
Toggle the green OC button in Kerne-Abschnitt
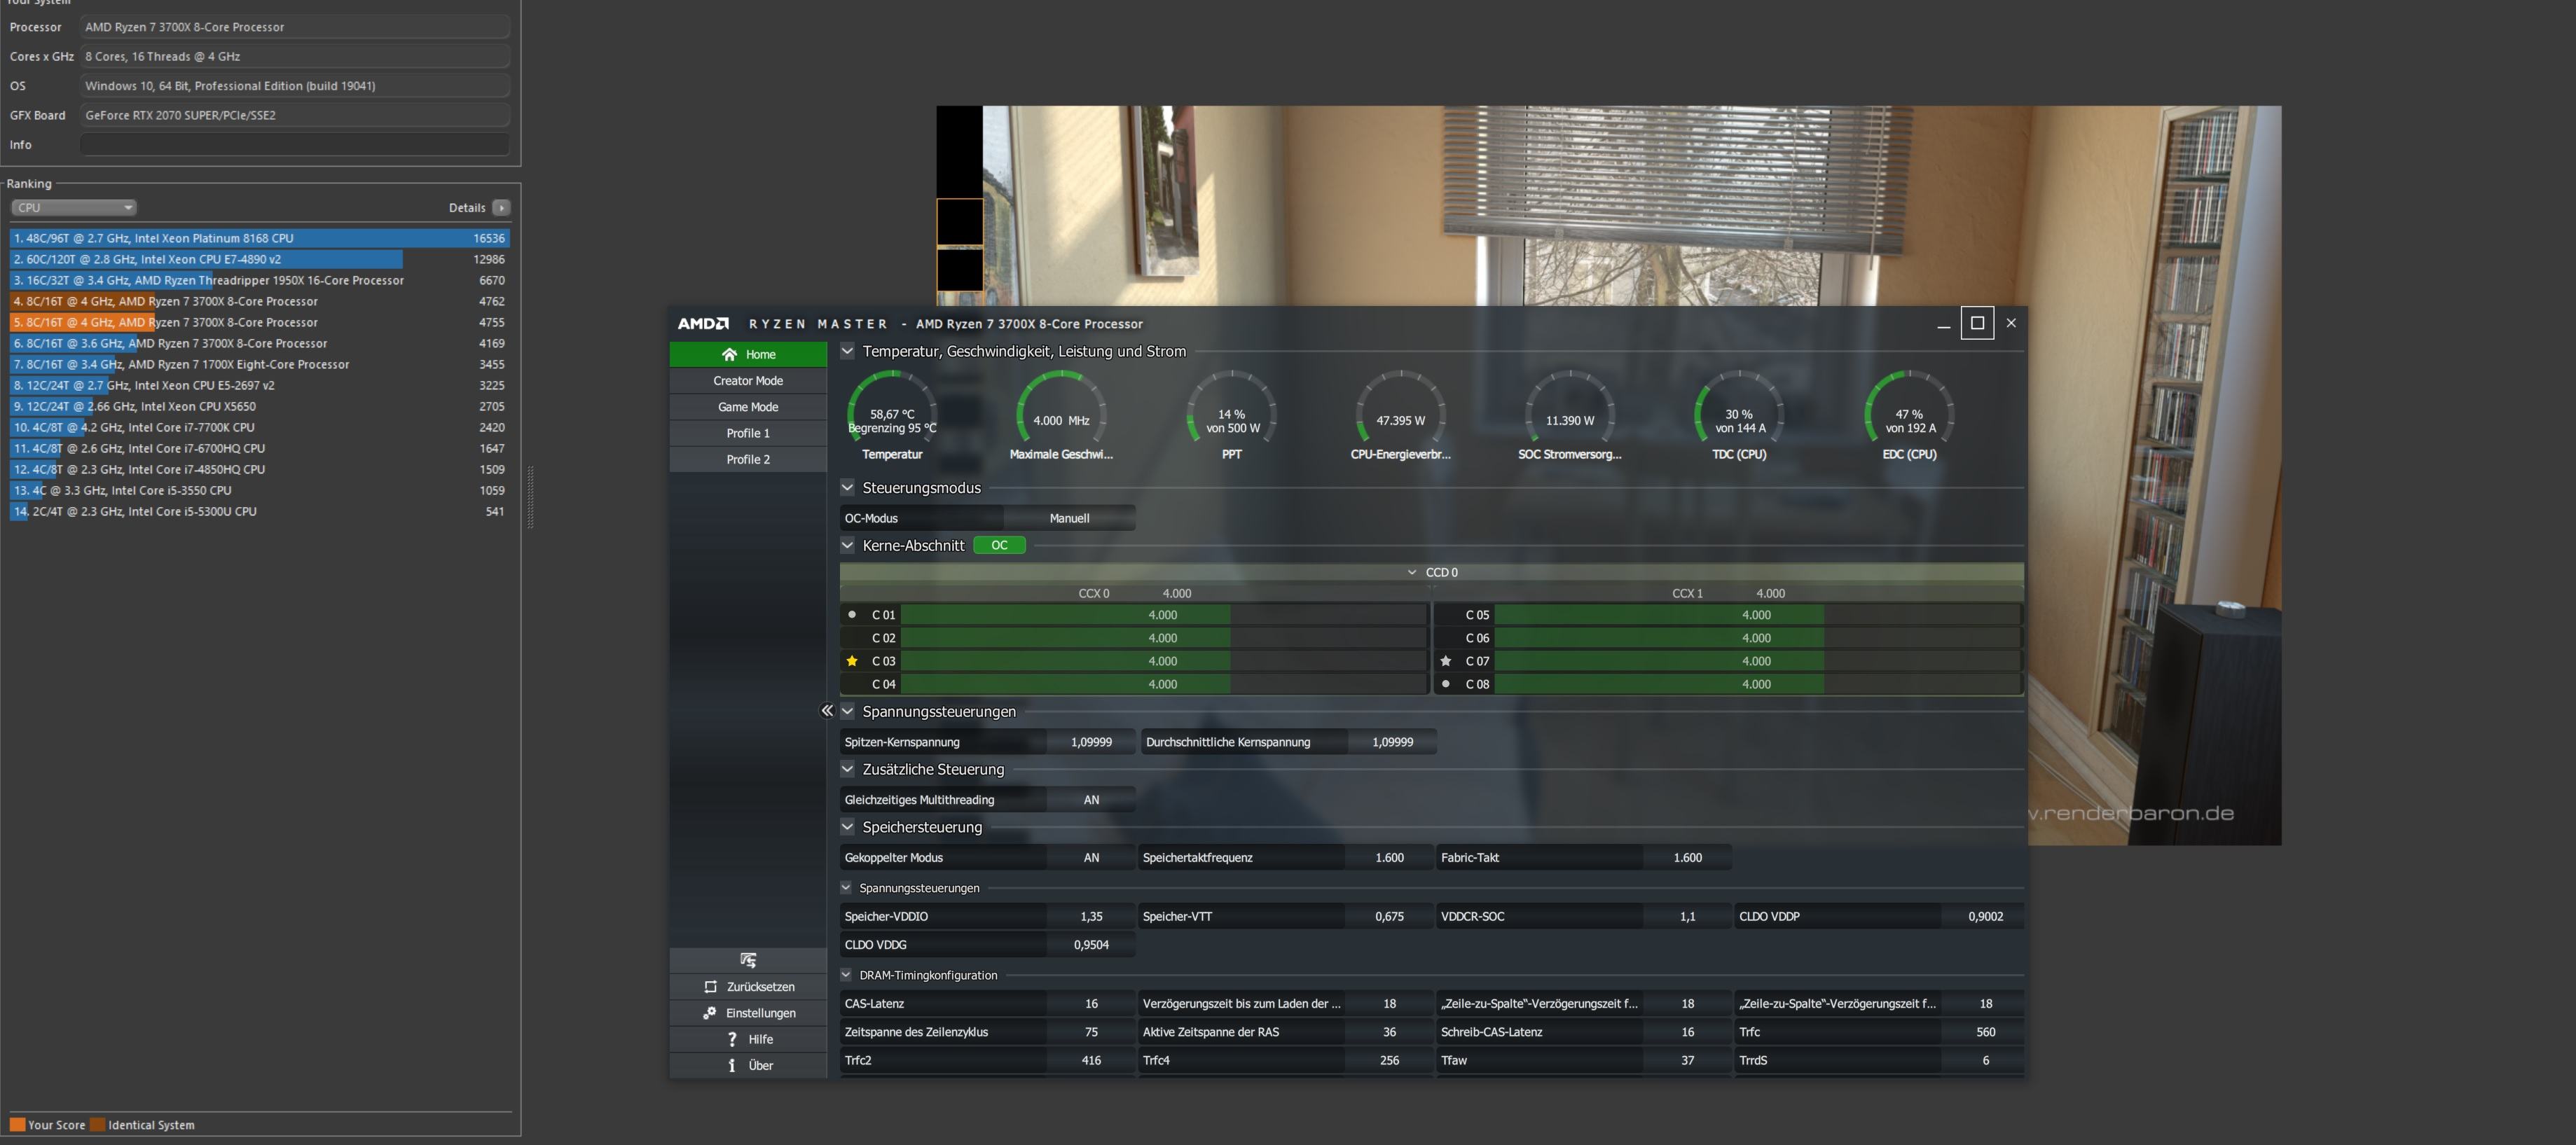(999, 545)
